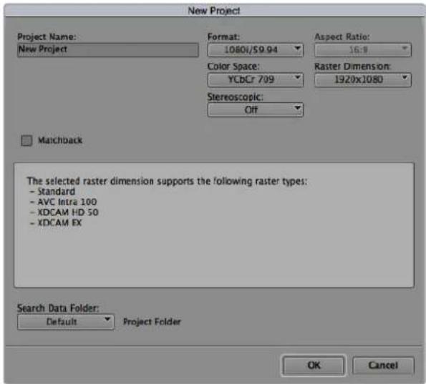Confirm the new project with OK
The width and height of the screenshot is (426, 384).
314,365
